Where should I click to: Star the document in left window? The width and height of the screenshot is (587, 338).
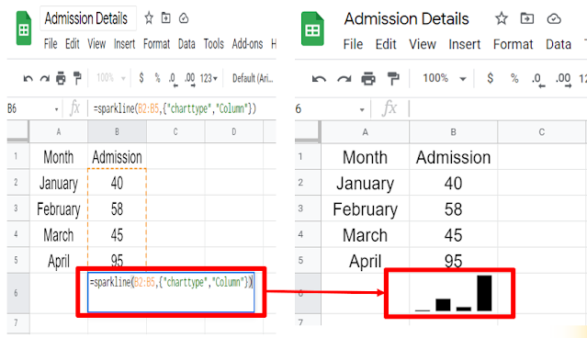pos(149,18)
